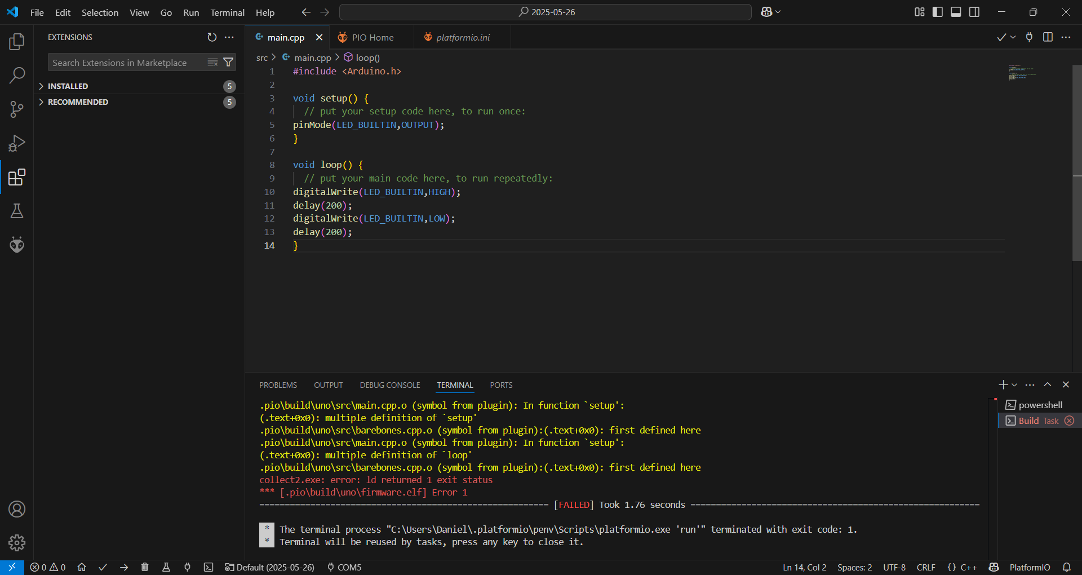Toggle bottom panel visibility

[956, 12]
